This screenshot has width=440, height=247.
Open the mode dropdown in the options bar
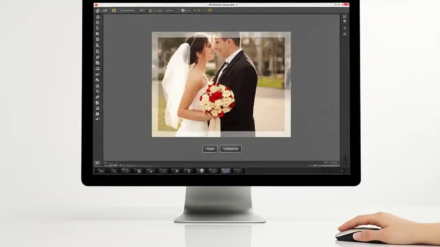[x=126, y=11]
